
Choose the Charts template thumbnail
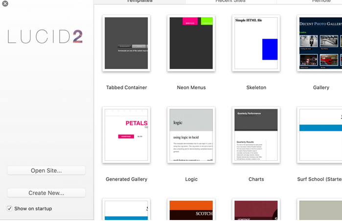(256, 135)
